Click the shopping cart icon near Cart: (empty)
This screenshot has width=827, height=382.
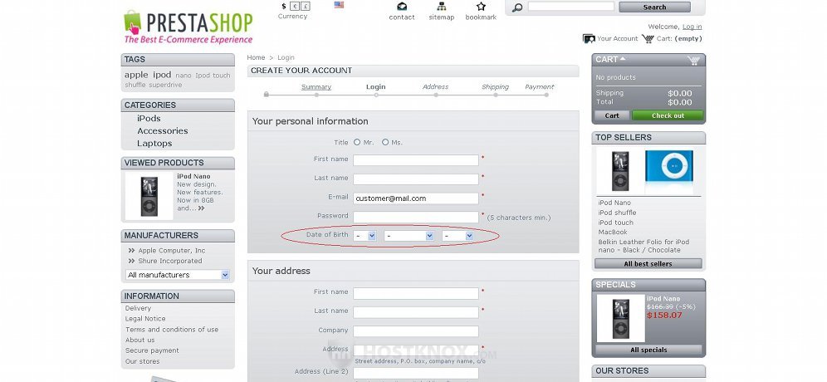coord(647,38)
